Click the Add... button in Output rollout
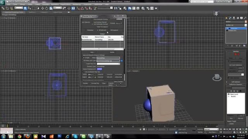 click(x=92, y=53)
